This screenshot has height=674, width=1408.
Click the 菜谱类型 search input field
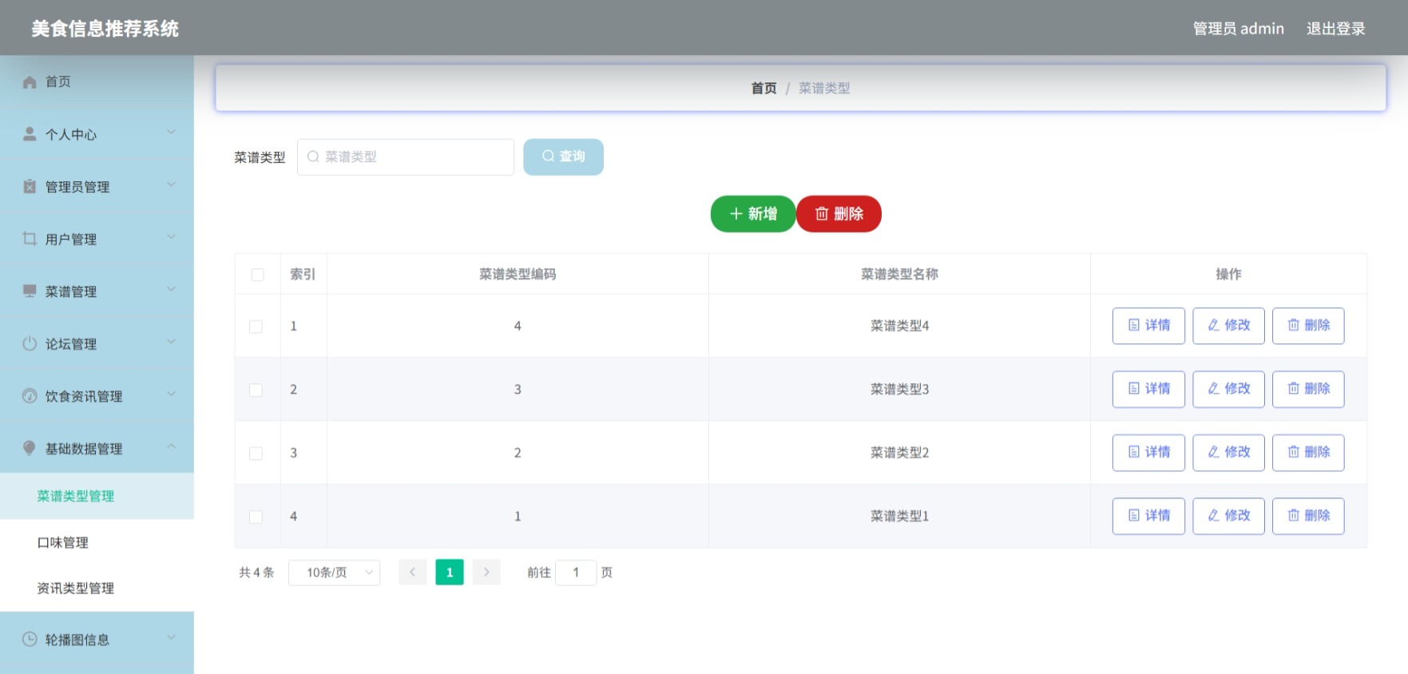pos(406,157)
